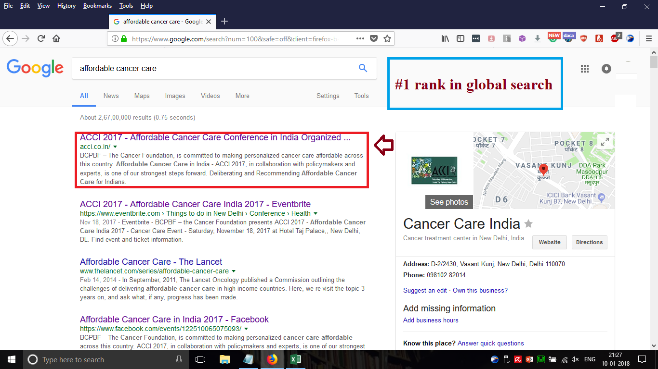Open the EagleGet extension icon
658x369 pixels.
tap(630, 38)
